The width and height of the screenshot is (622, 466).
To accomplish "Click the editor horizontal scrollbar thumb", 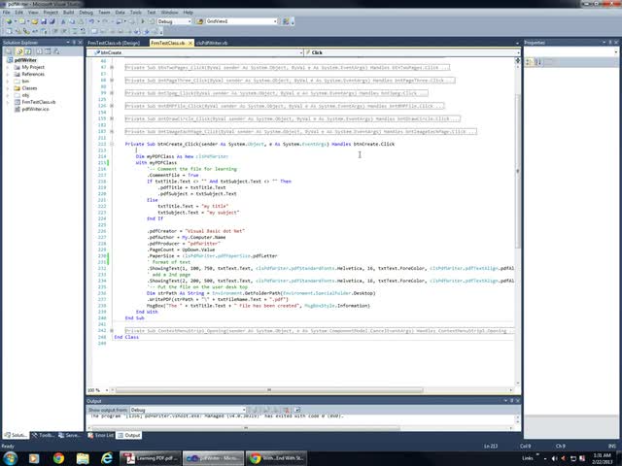I will (x=268, y=390).
